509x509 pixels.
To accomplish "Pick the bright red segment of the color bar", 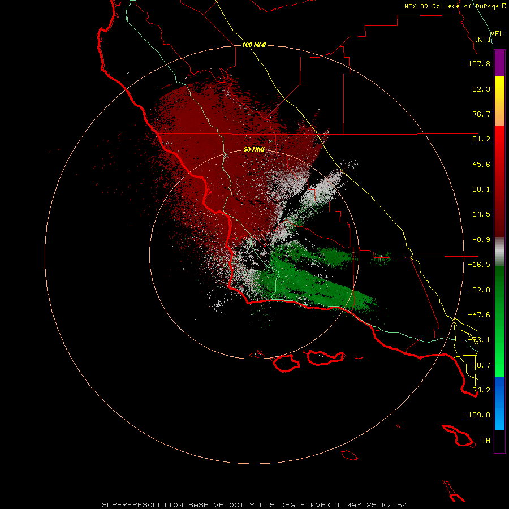I will 499,137.
